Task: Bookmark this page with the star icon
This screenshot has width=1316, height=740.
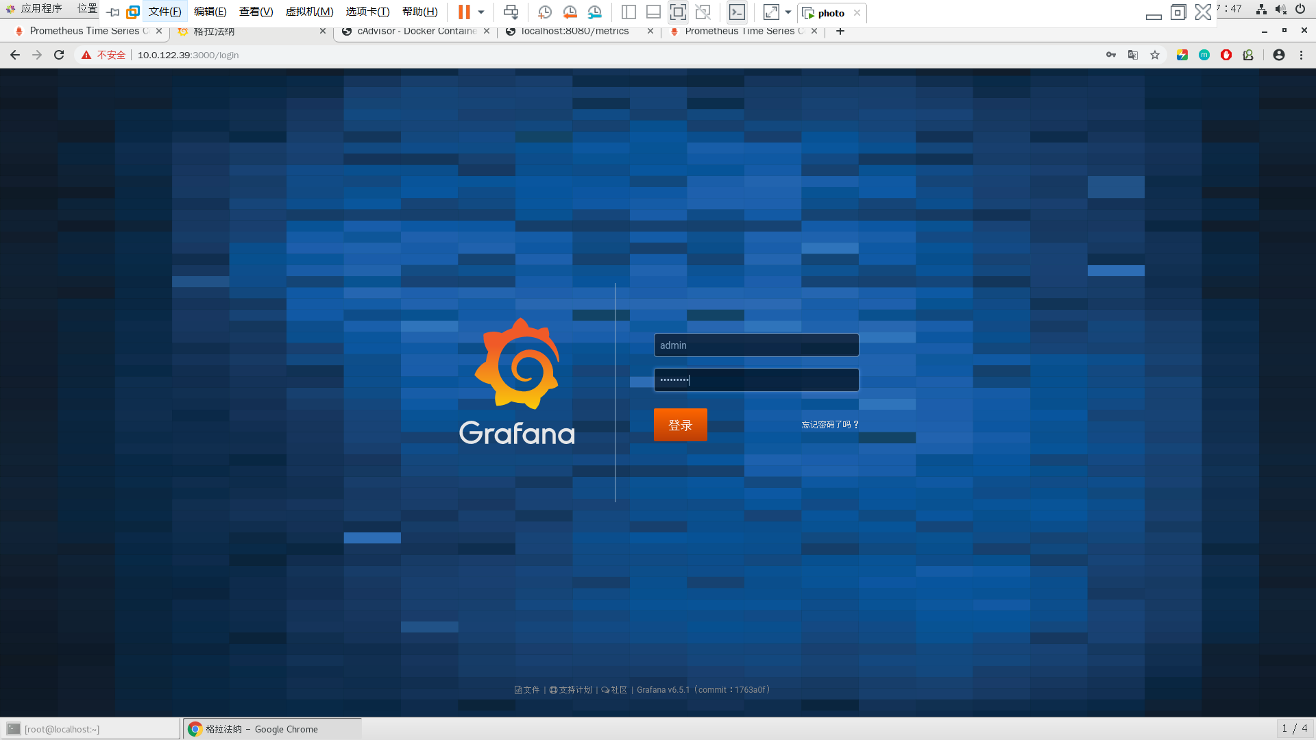Action: click(x=1155, y=55)
